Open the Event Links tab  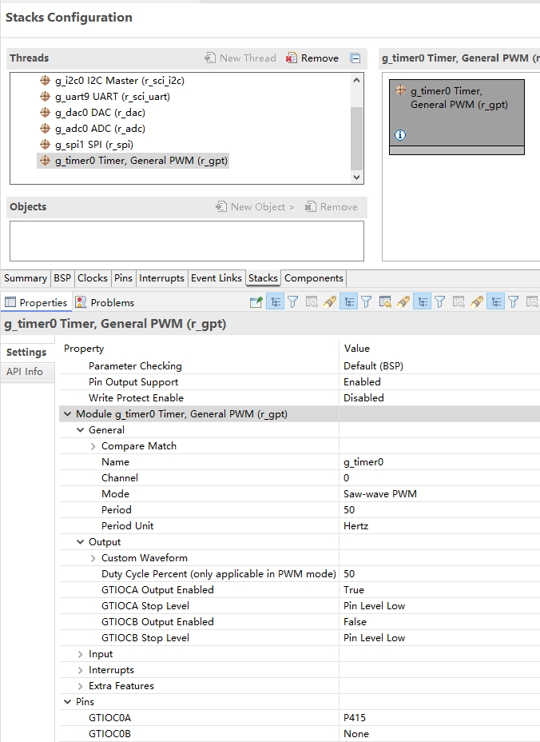click(216, 278)
